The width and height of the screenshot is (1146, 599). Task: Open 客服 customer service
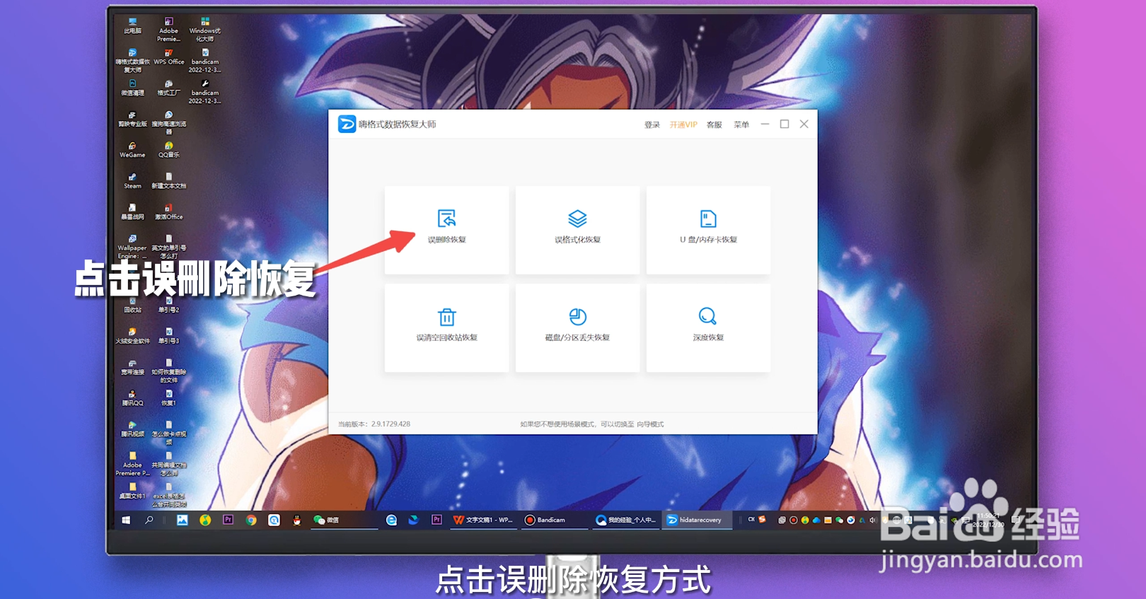(x=714, y=124)
